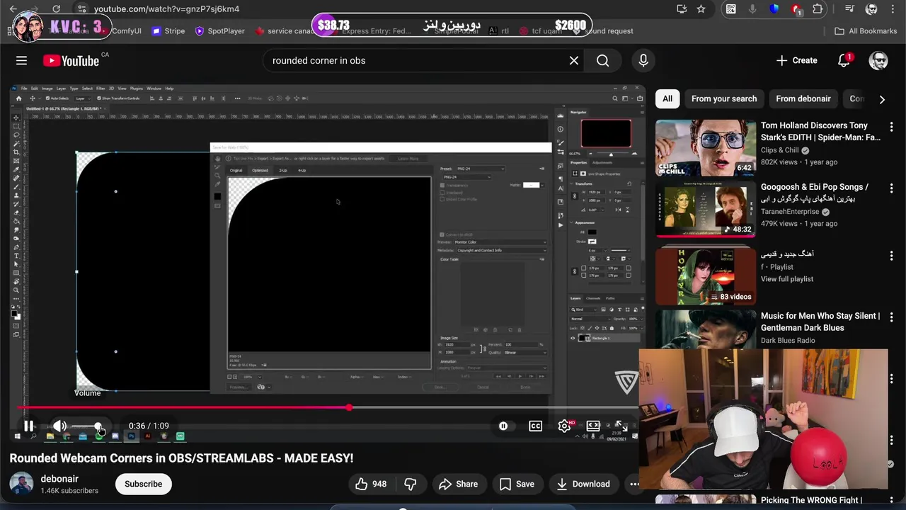Open options for Music for Men video
This screenshot has height=510, width=906.
pos(891,317)
